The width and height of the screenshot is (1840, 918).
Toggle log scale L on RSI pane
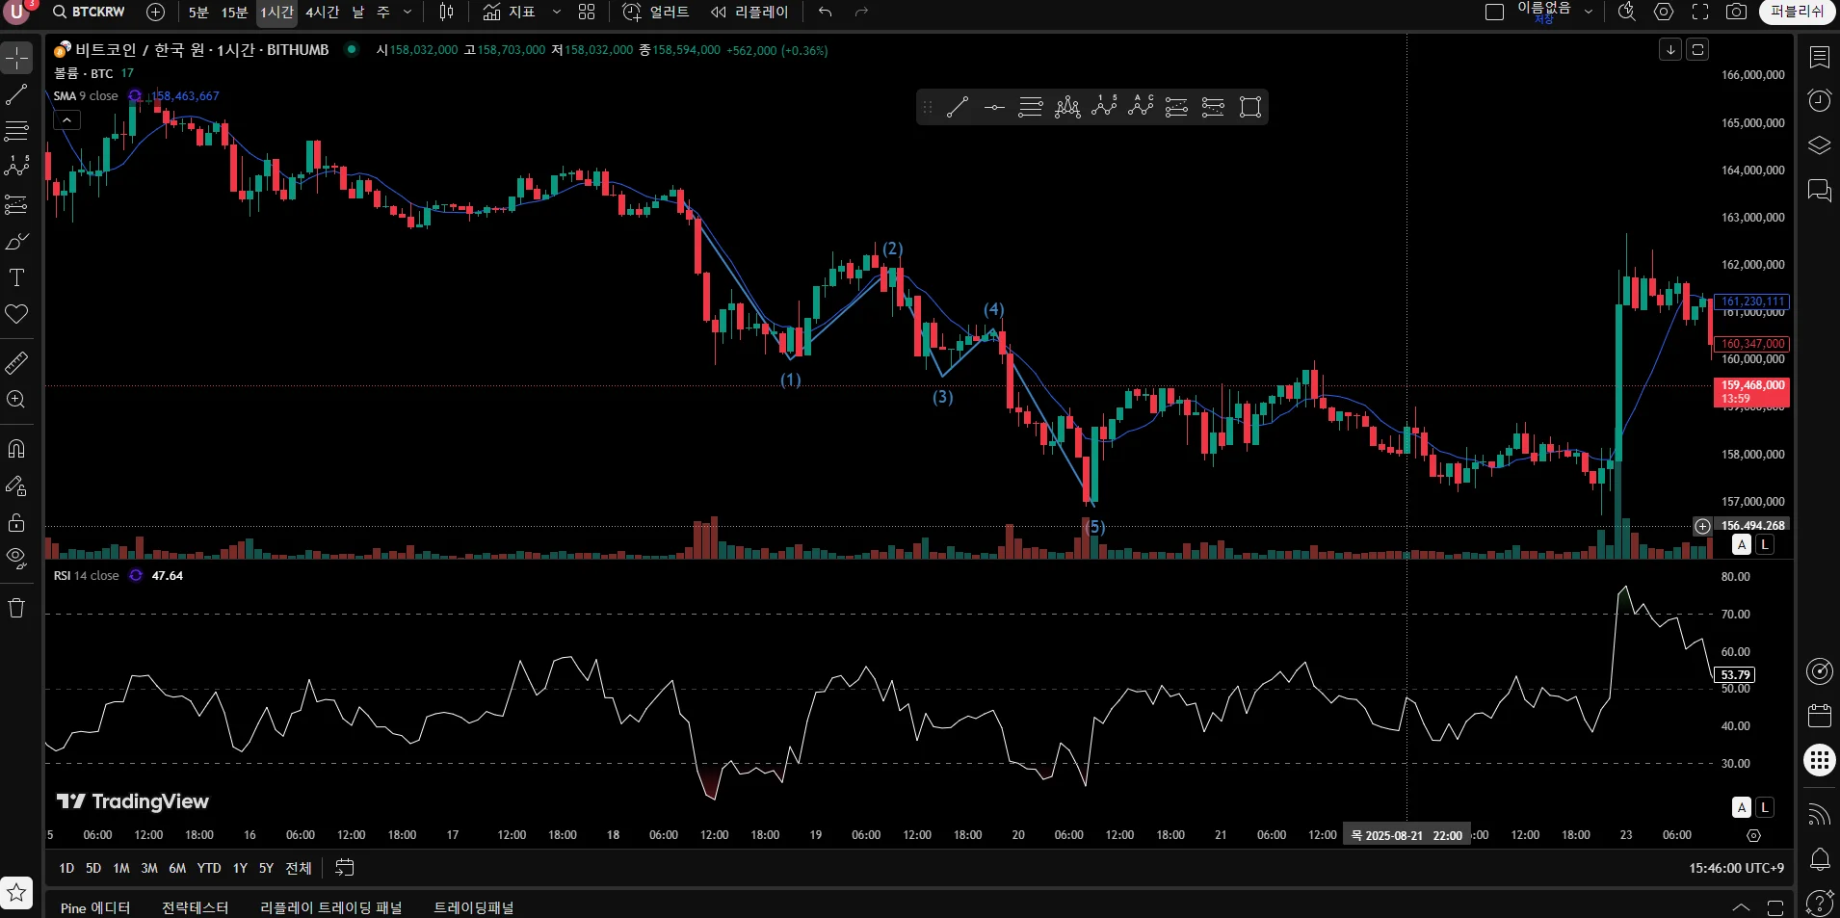[1765, 807]
